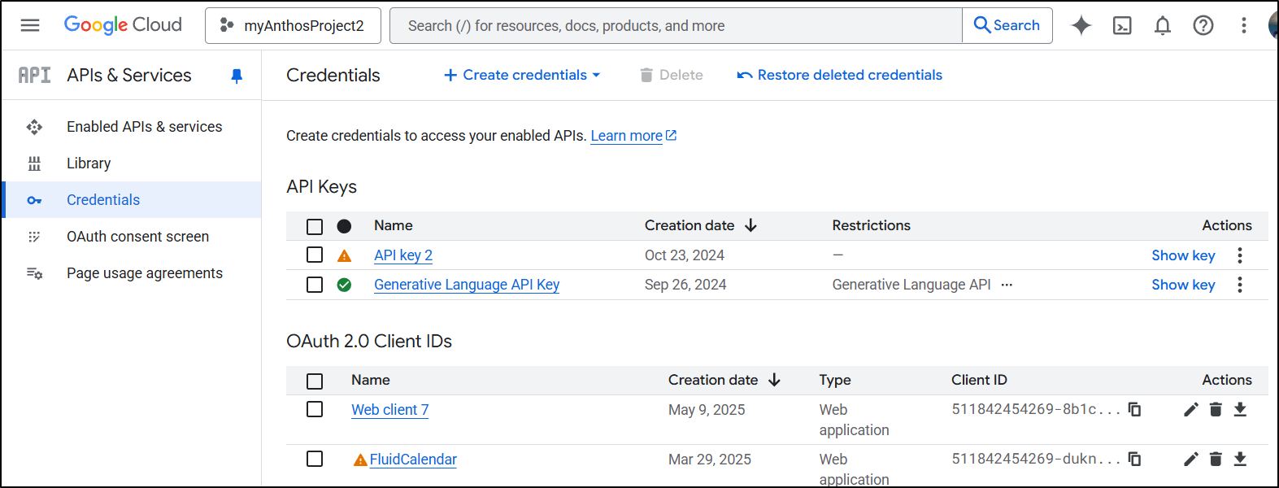Click the APIs & Services sidebar heading
This screenshot has width=1279, height=488.
[x=129, y=76]
